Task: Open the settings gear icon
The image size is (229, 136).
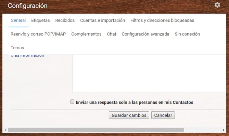Action: click(x=217, y=5)
